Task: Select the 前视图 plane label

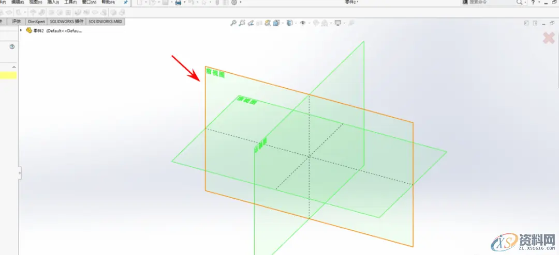Action: coord(215,74)
